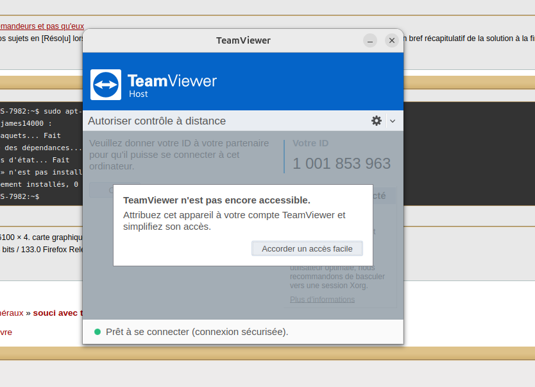
Task: Close the TeamViewer window
Action: 392,40
